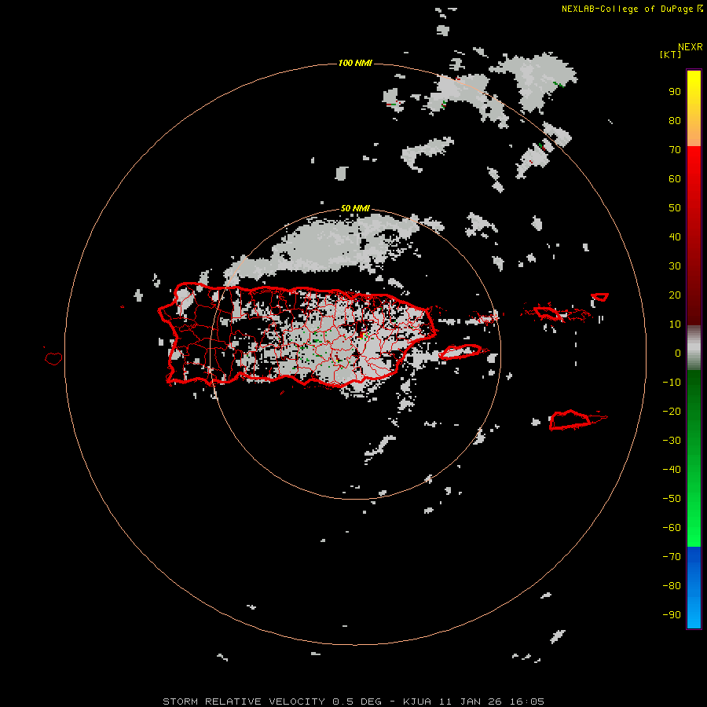Click the -20 value on velocity scale
Image resolution: width=707 pixels, height=707 pixels.
(672, 412)
